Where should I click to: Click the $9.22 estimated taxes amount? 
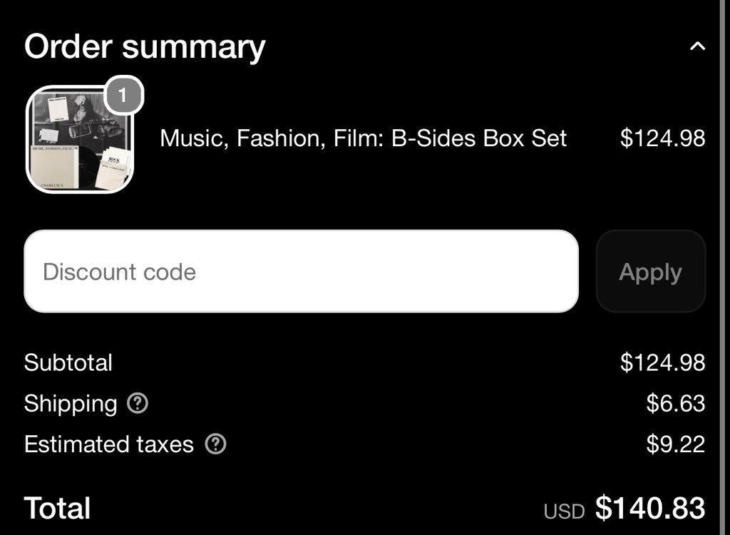pyautogui.click(x=676, y=444)
